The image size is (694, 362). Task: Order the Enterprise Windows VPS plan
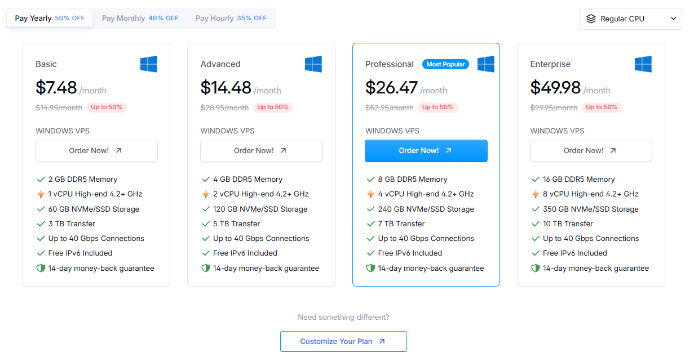pos(591,151)
